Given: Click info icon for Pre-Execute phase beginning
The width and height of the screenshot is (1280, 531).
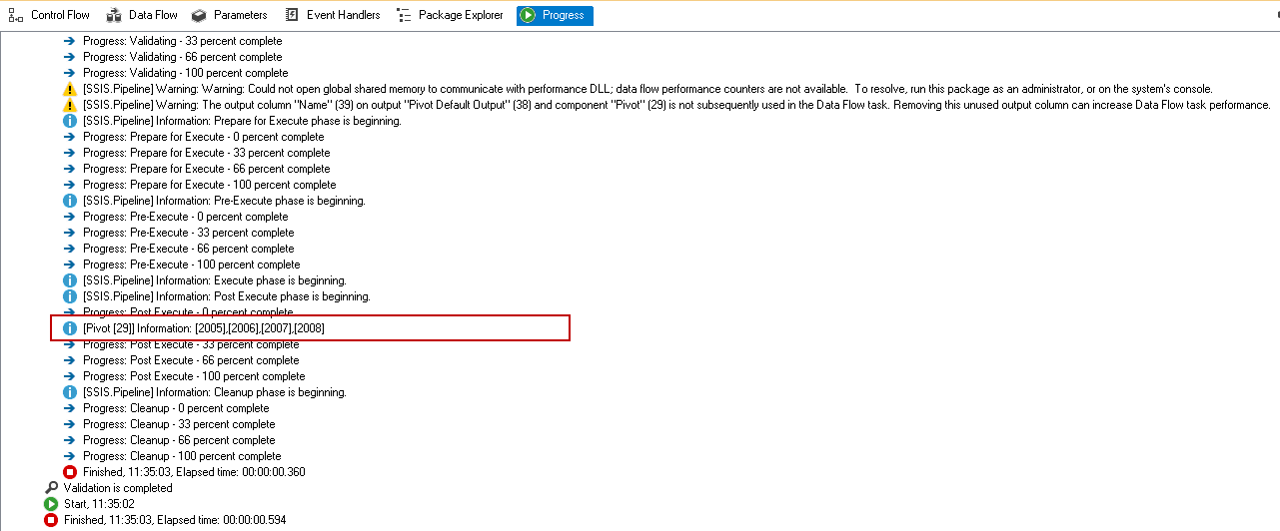Looking at the screenshot, I should pos(70,201).
